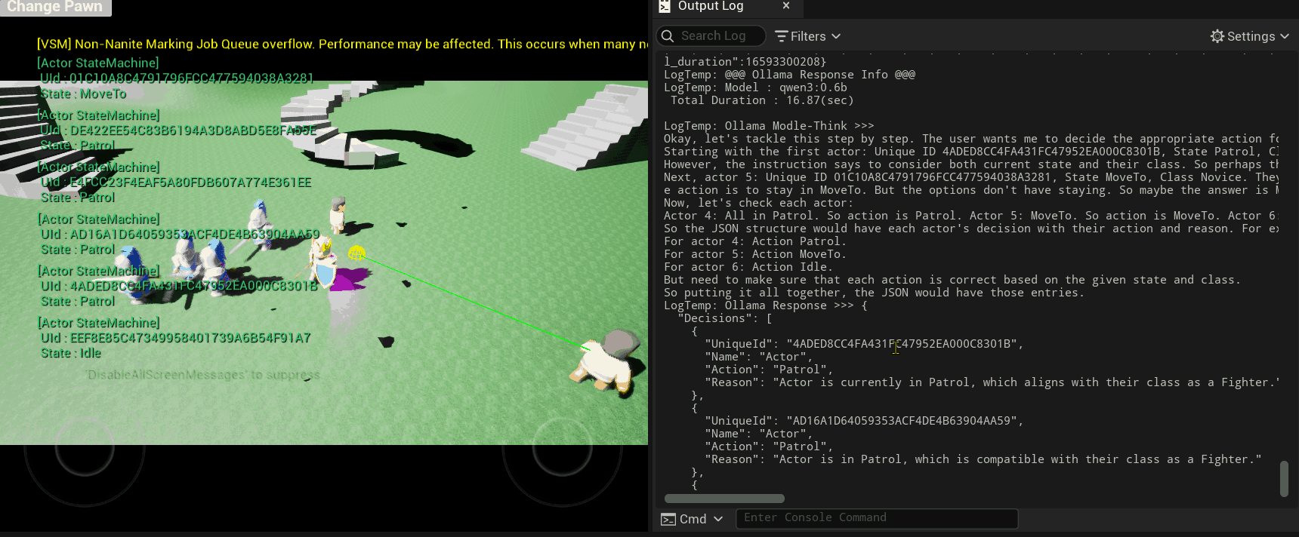Switch to the Output Log tab
Image resolution: width=1299 pixels, height=537 pixels.
710,6
